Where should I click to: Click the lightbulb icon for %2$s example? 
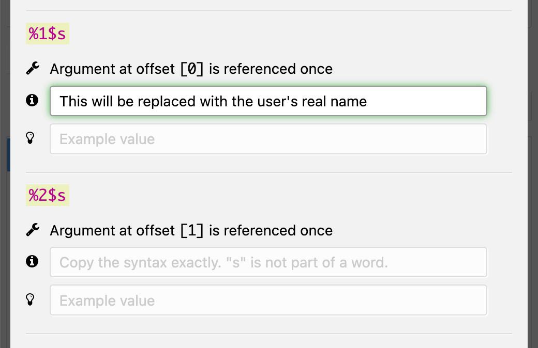point(31,300)
